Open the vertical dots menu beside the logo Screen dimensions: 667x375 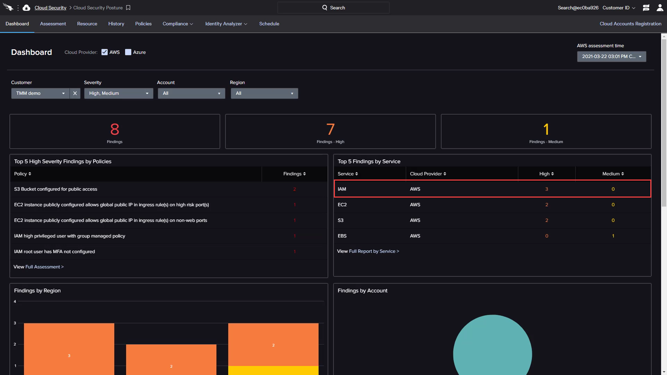(18, 8)
